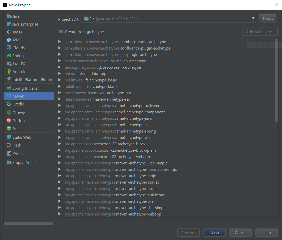
Task: Click the Spring Initializr icon
Action: point(9,88)
